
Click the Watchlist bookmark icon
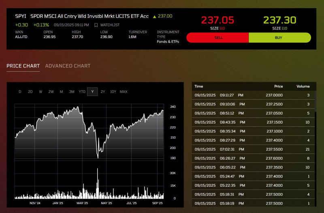click(96, 25)
